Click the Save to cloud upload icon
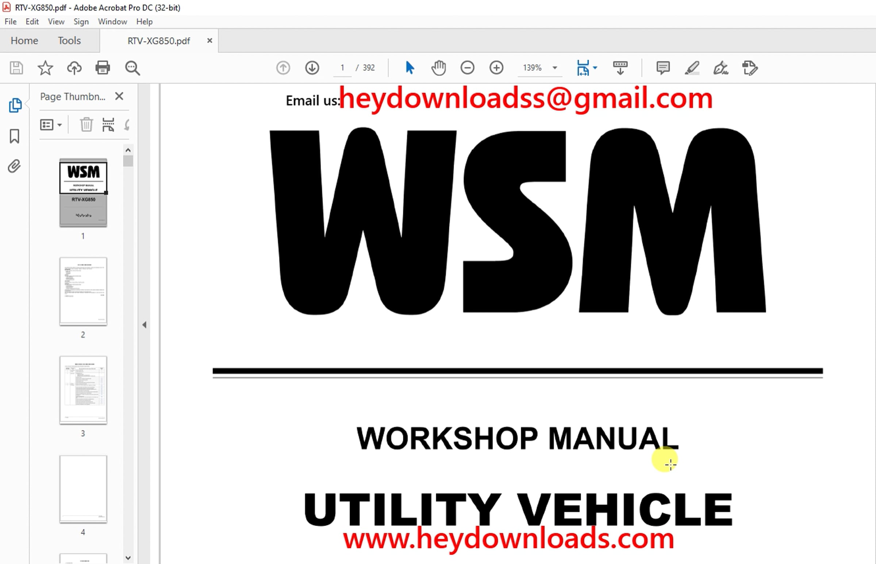This screenshot has height=564, width=876. tap(74, 68)
